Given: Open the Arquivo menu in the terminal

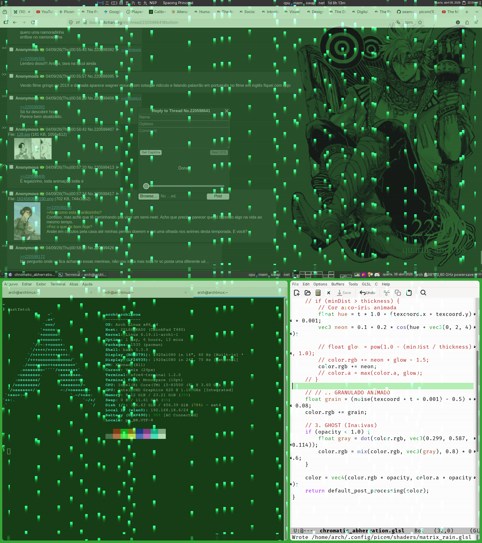Looking at the screenshot, I should pyautogui.click(x=11, y=284).
